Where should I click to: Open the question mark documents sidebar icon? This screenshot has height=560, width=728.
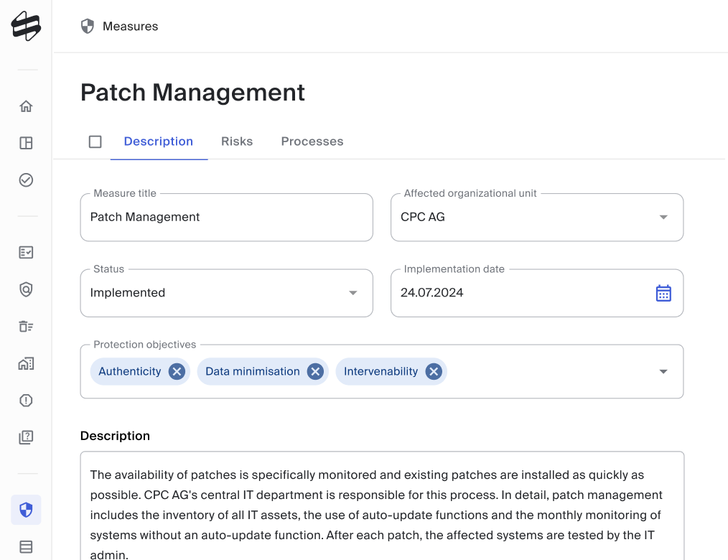click(x=26, y=437)
